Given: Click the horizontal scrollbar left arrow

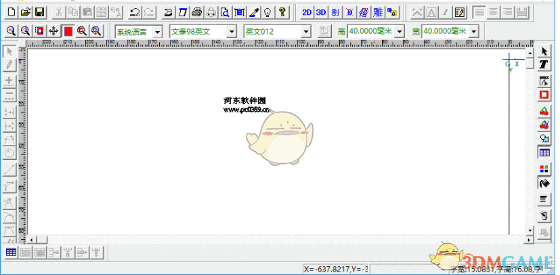Looking at the screenshot, I should [32, 240].
